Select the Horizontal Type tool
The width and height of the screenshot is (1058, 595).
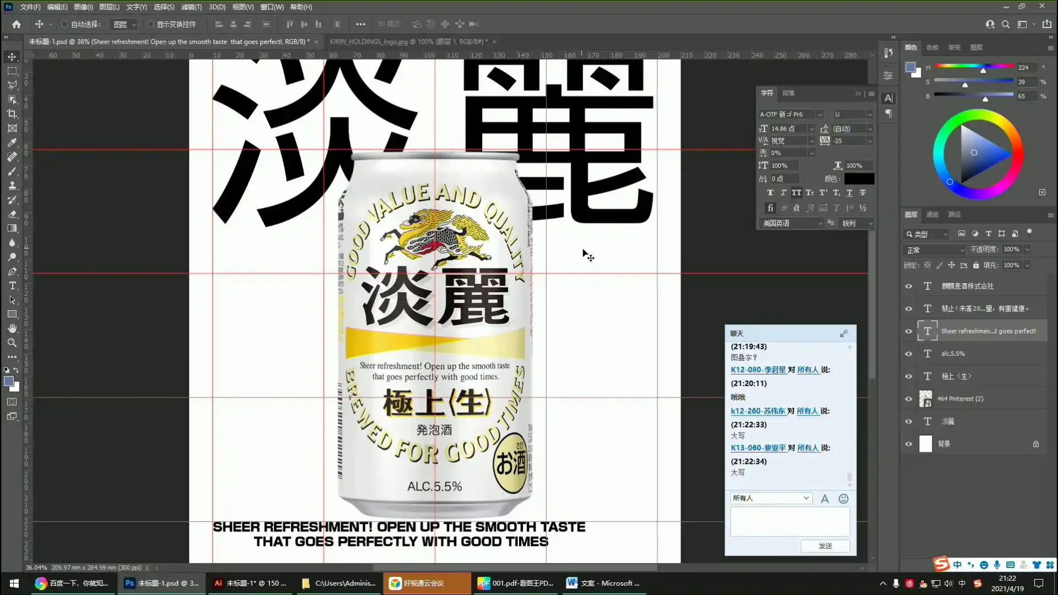(12, 285)
